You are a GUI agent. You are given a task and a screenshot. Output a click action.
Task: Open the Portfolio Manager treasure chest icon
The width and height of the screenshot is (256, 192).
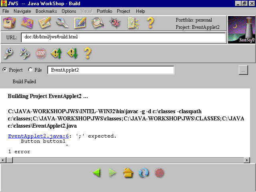pyautogui.click(x=10, y=23)
